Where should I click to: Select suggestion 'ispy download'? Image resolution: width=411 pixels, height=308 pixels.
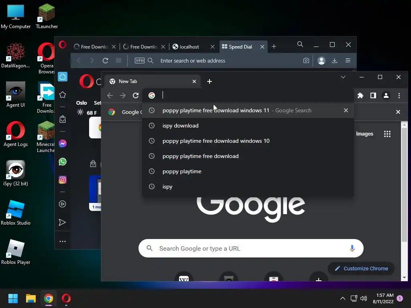coord(248,126)
